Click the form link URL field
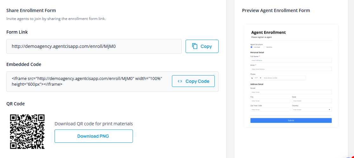 (94, 46)
